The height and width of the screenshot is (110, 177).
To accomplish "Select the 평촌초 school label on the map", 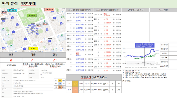I will point(39,26).
